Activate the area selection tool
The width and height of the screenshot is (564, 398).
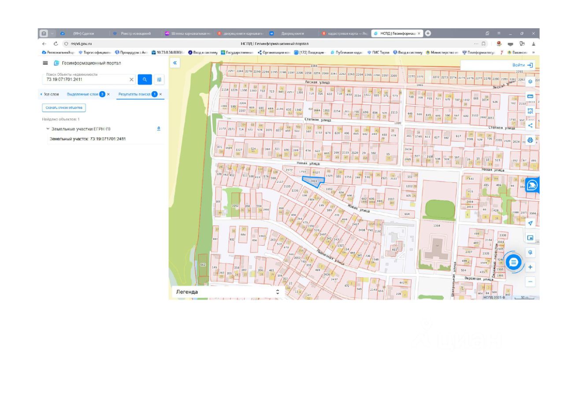[530, 111]
